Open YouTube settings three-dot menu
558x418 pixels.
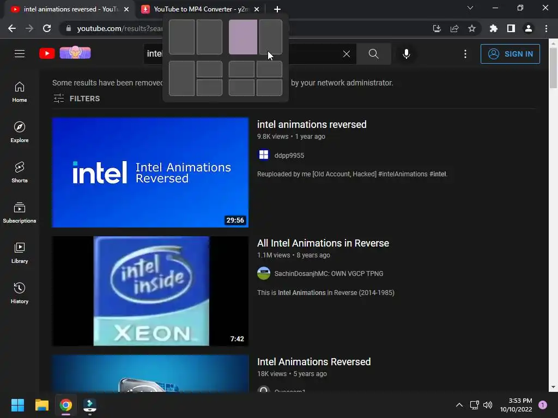(465, 54)
